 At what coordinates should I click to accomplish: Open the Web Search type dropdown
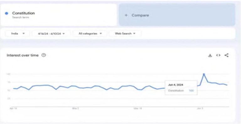(125, 34)
